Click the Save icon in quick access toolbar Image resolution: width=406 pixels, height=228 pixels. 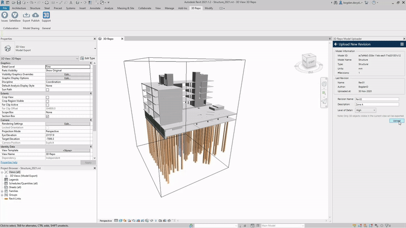click(19, 3)
